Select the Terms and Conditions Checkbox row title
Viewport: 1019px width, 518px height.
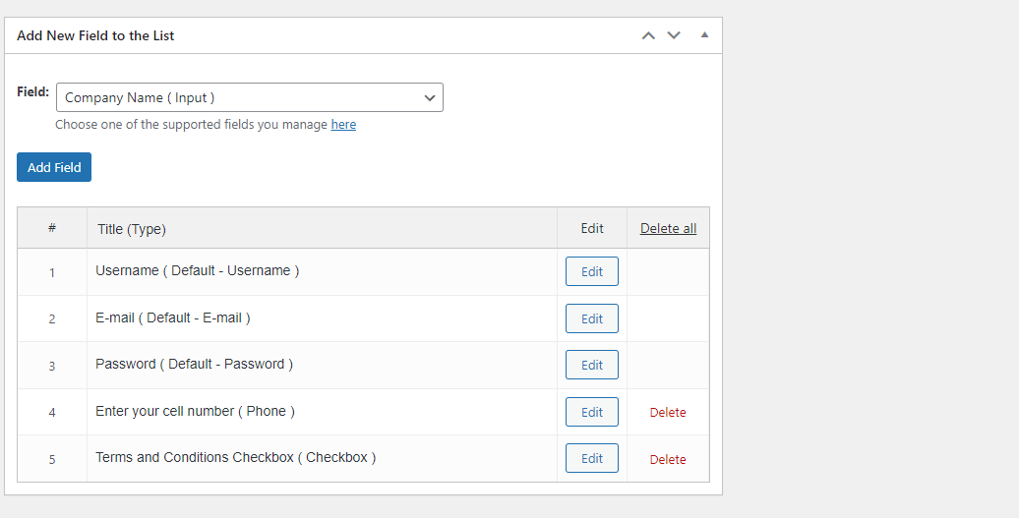click(235, 457)
